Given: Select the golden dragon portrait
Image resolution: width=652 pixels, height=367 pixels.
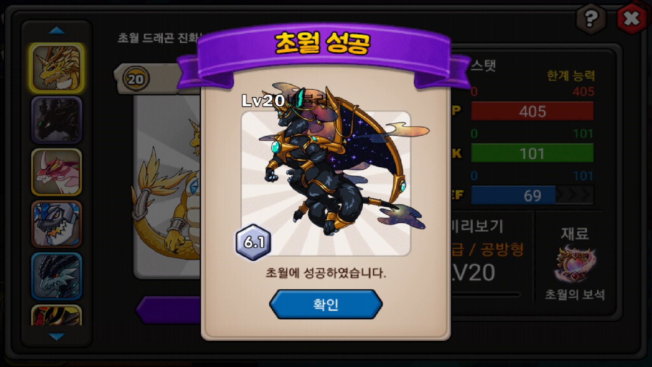Looking at the screenshot, I should (x=57, y=68).
